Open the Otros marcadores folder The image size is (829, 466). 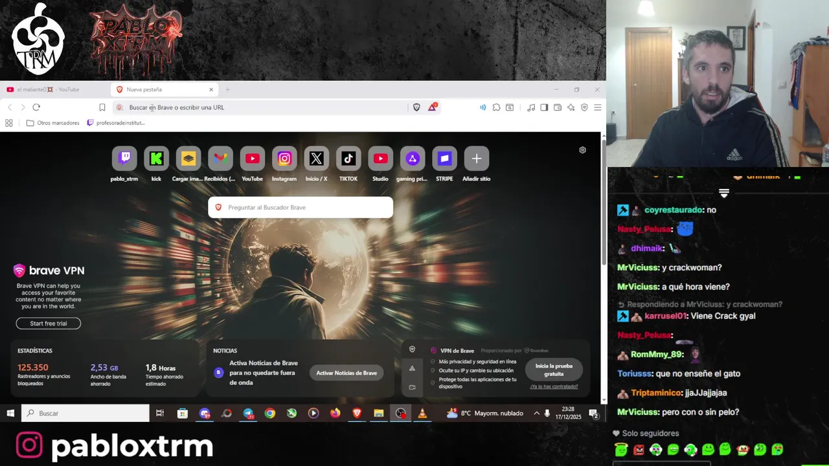(x=53, y=123)
